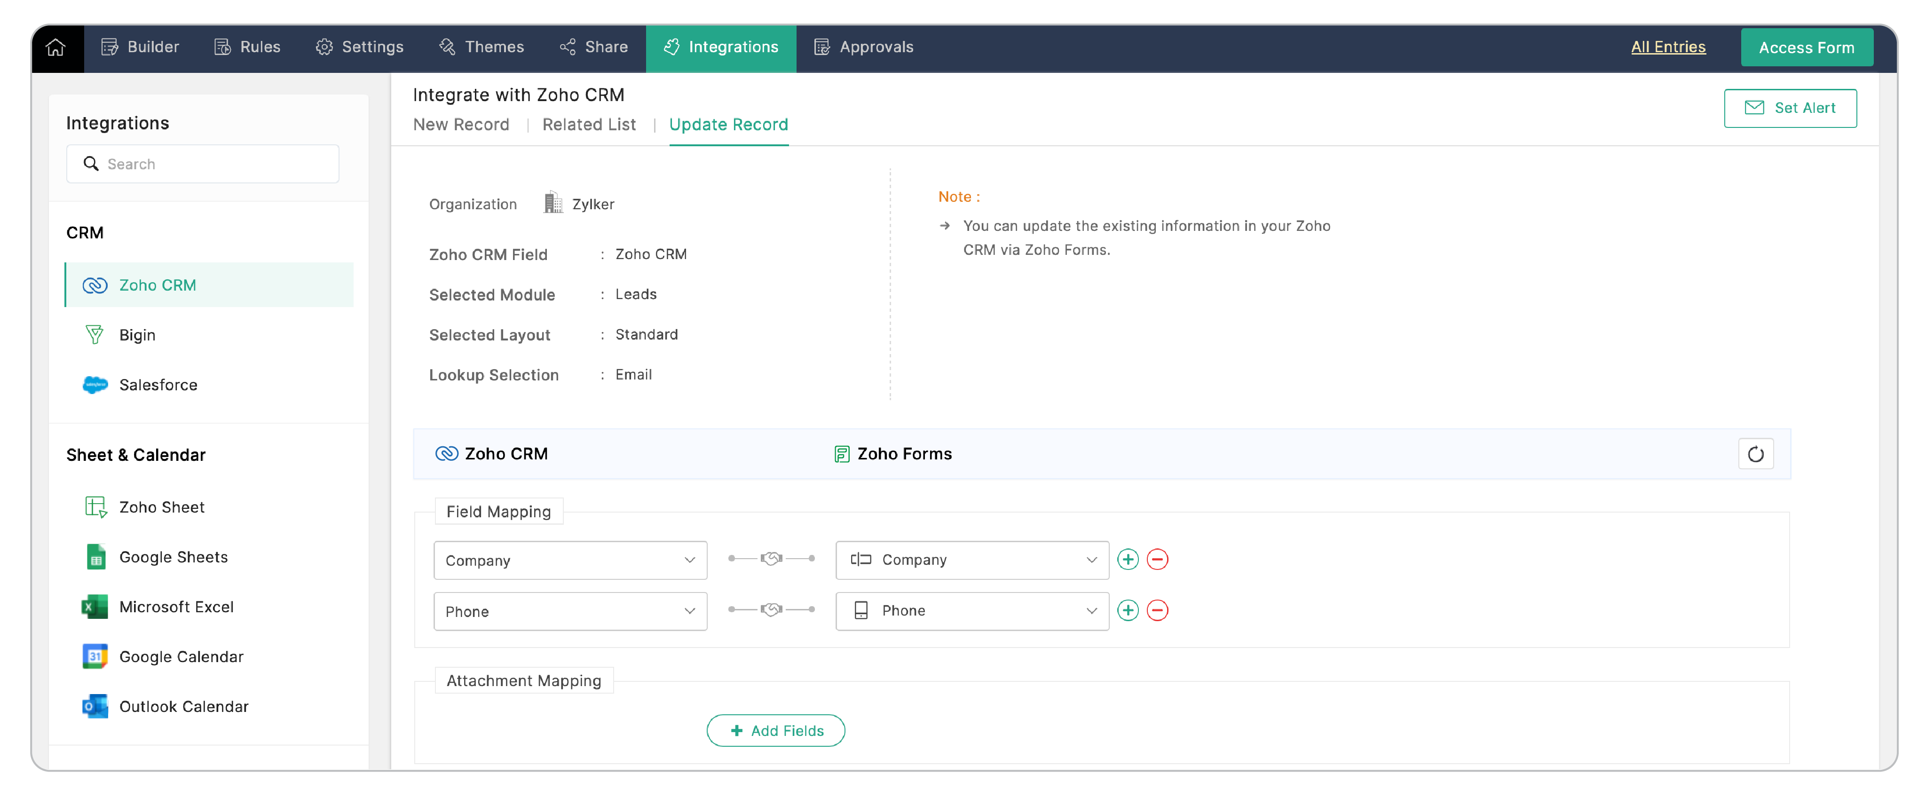Click the Google Sheets icon

(x=96, y=556)
